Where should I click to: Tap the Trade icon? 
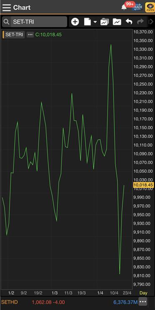pos(138,7)
